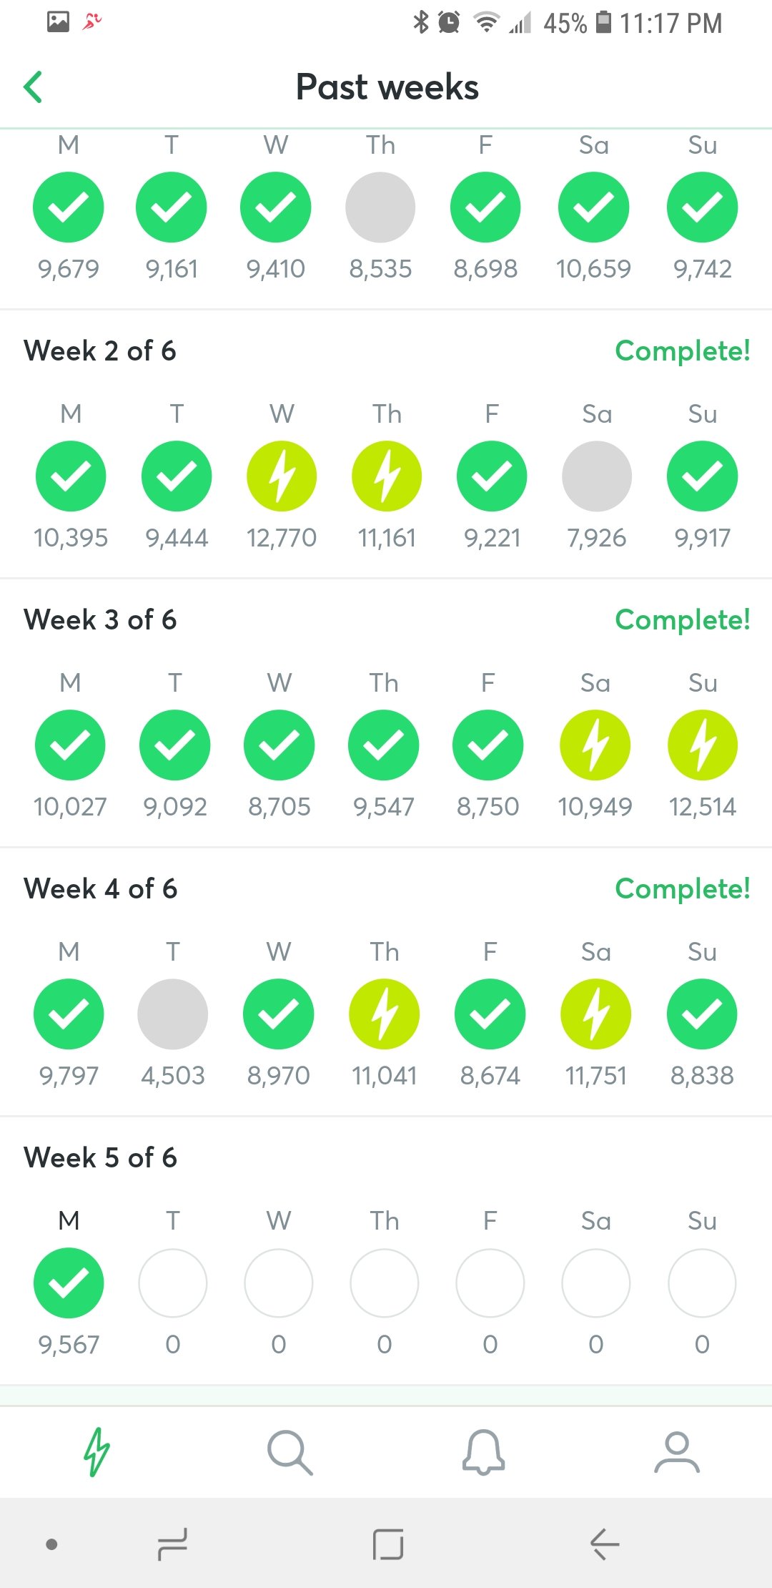Tap Week 4 Thursday lightning bolt
Image resolution: width=772 pixels, height=1588 pixels.
pyautogui.click(x=385, y=1014)
